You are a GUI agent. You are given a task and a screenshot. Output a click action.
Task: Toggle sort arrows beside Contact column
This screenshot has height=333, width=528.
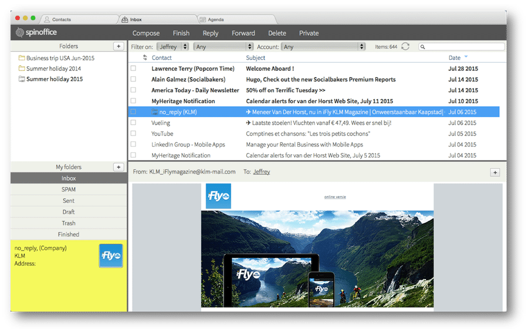(145, 57)
